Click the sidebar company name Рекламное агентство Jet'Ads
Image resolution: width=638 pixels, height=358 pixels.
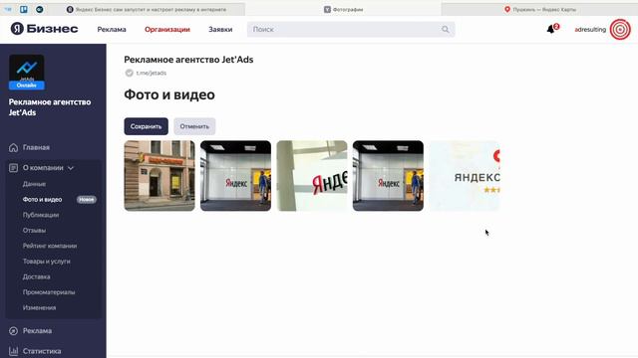click(x=50, y=107)
